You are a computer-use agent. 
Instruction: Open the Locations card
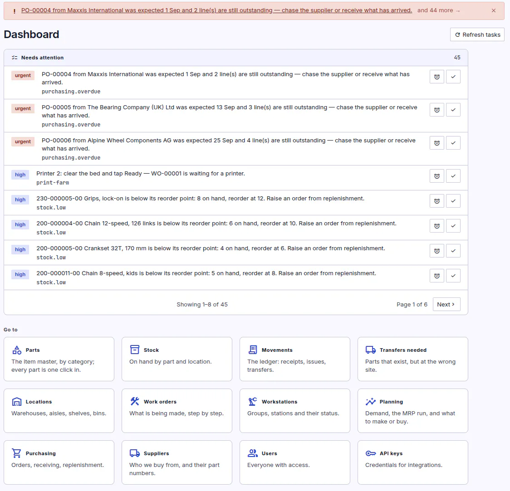(59, 411)
